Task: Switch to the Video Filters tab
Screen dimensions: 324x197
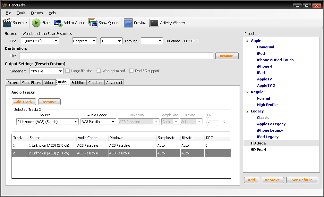Action: click(x=31, y=83)
